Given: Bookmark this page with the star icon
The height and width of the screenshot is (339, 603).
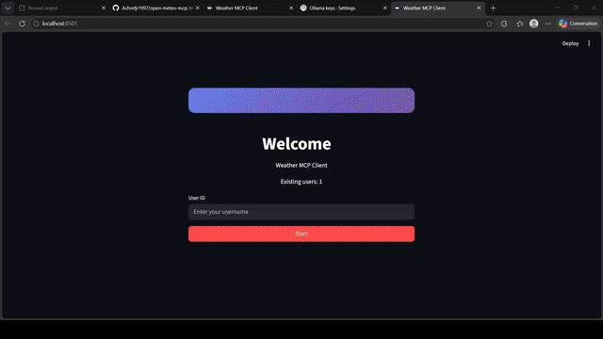Looking at the screenshot, I should 489,24.
